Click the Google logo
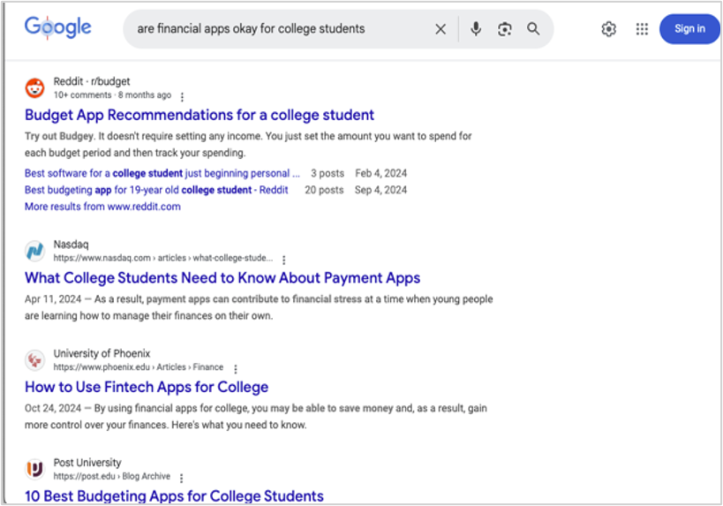This screenshot has height=506, width=723. coord(58,27)
